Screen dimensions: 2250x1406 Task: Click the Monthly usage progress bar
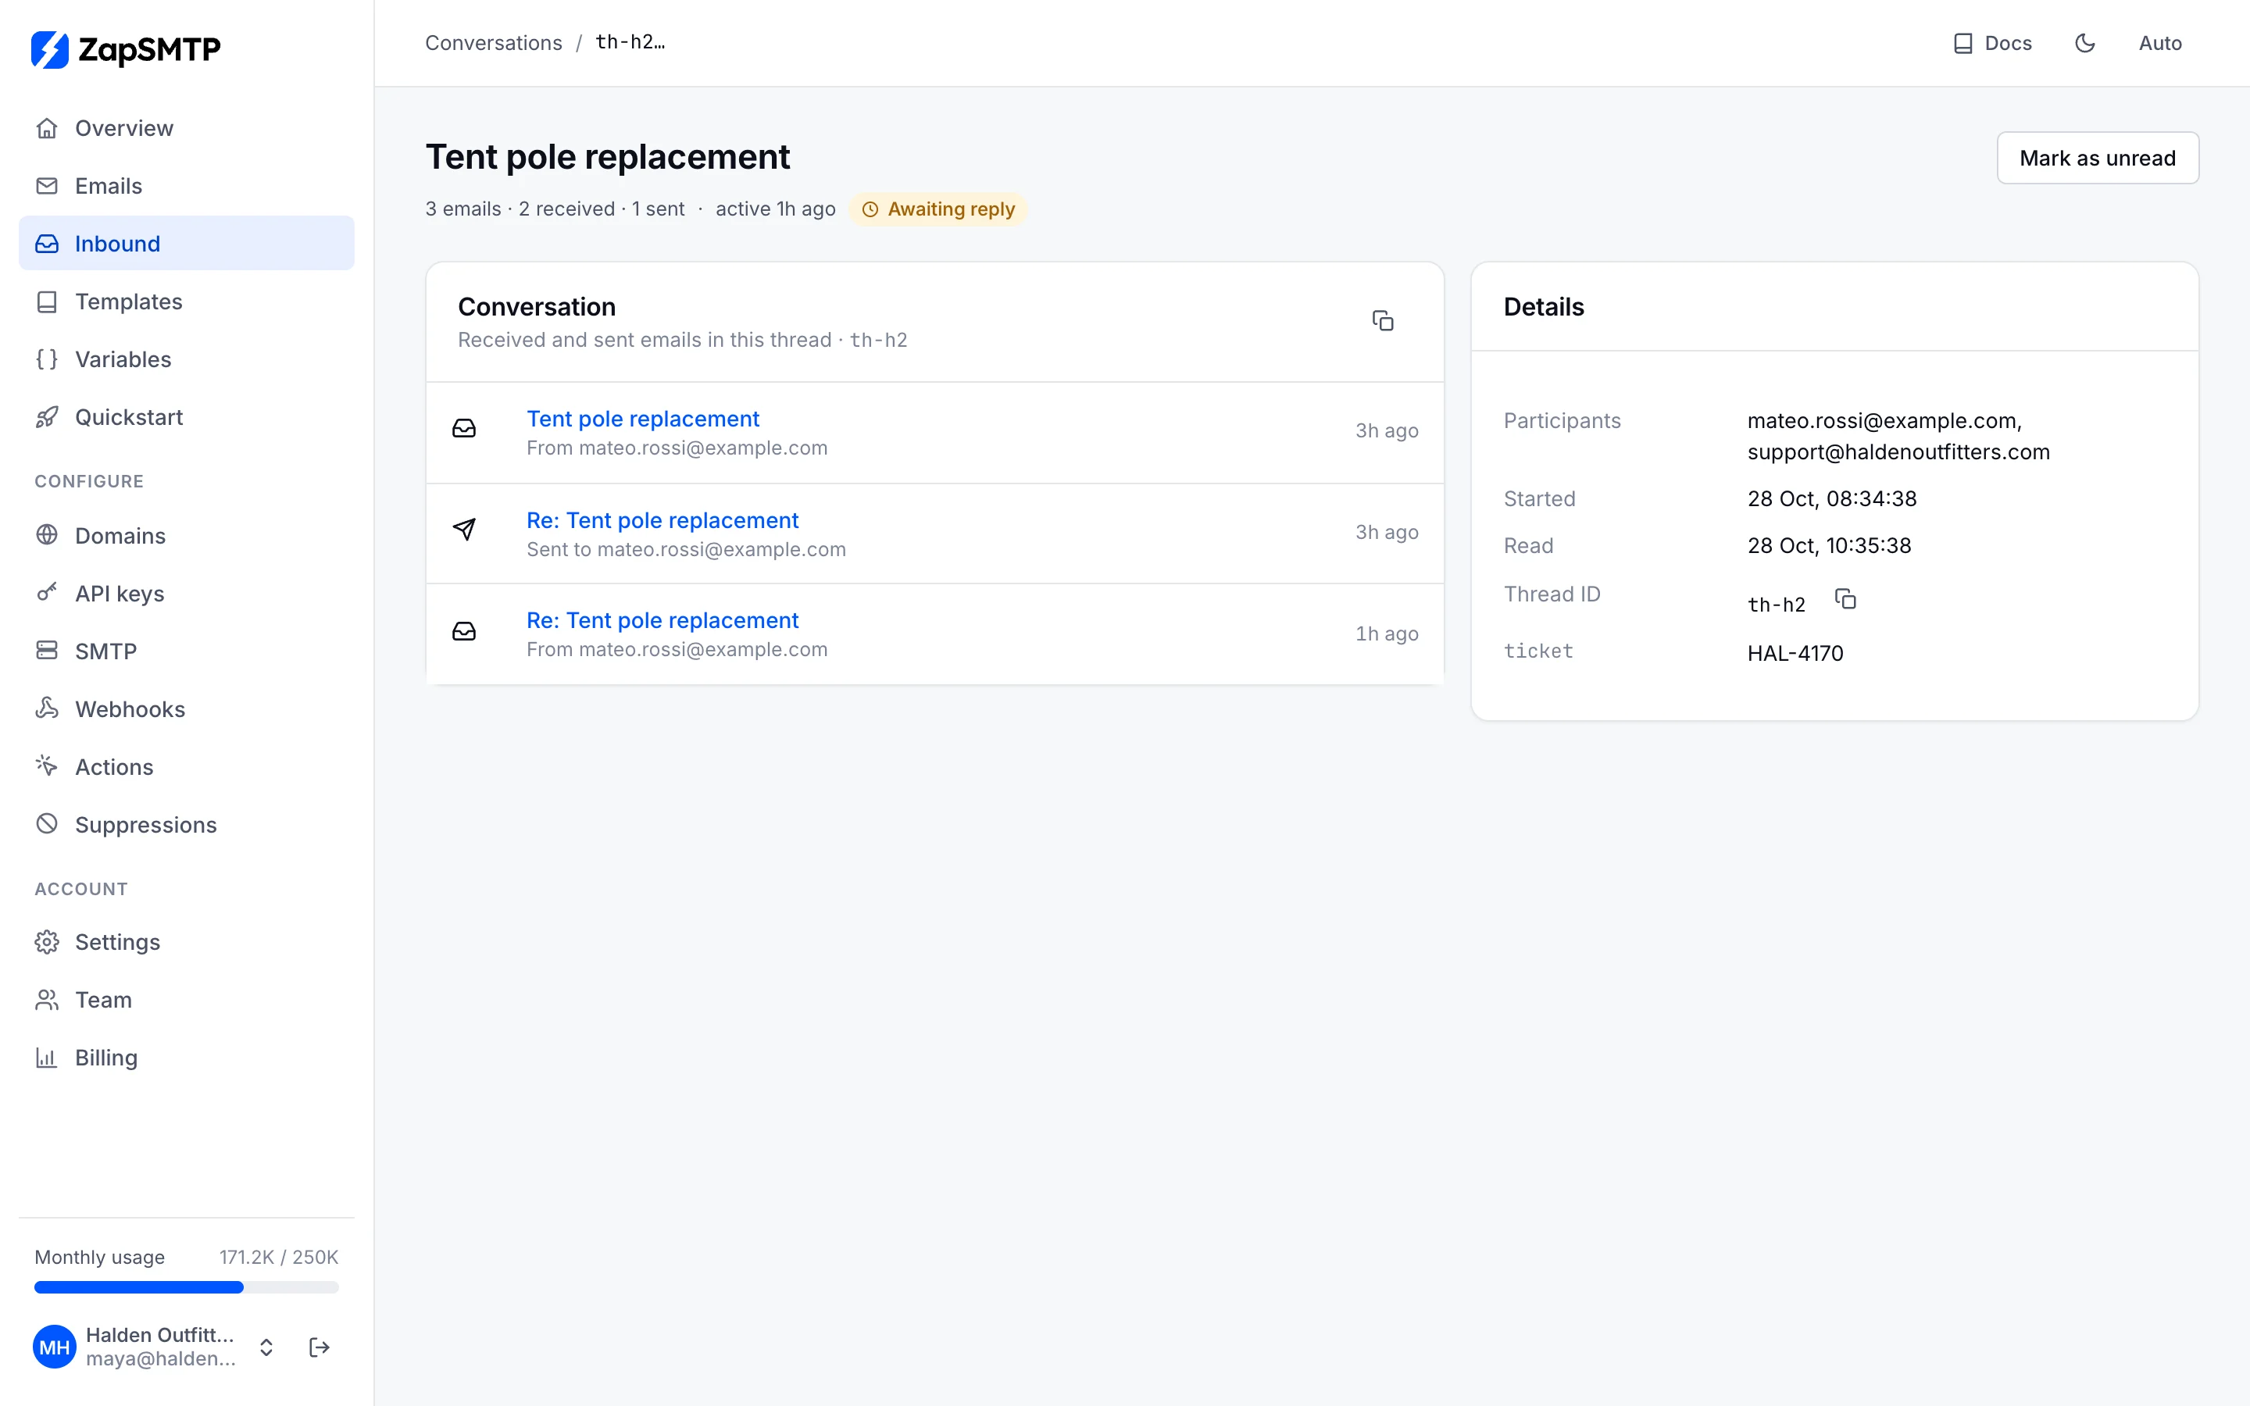coord(186,1287)
